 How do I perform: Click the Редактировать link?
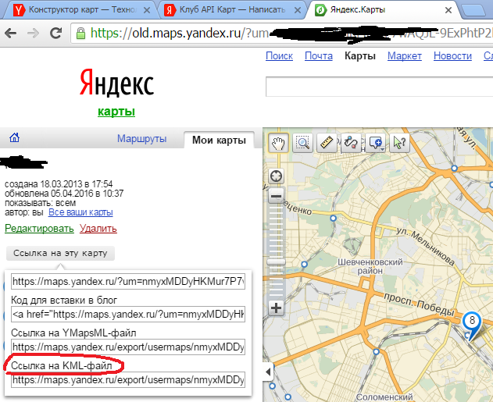point(39,229)
